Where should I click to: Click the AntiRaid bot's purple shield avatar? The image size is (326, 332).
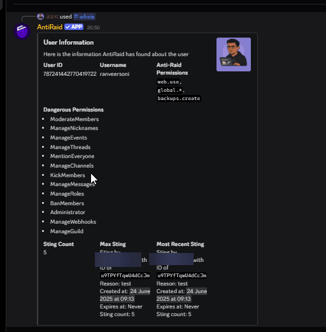click(22, 31)
